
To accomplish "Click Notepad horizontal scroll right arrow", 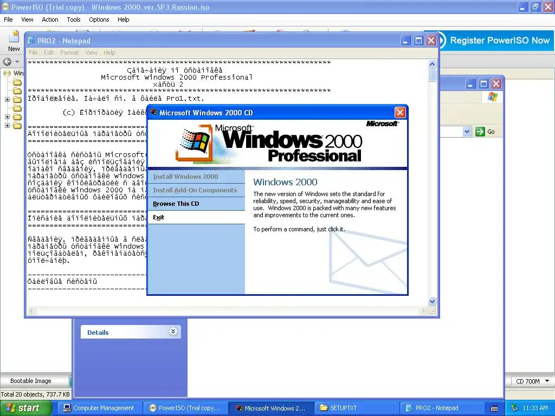I will 423,311.
